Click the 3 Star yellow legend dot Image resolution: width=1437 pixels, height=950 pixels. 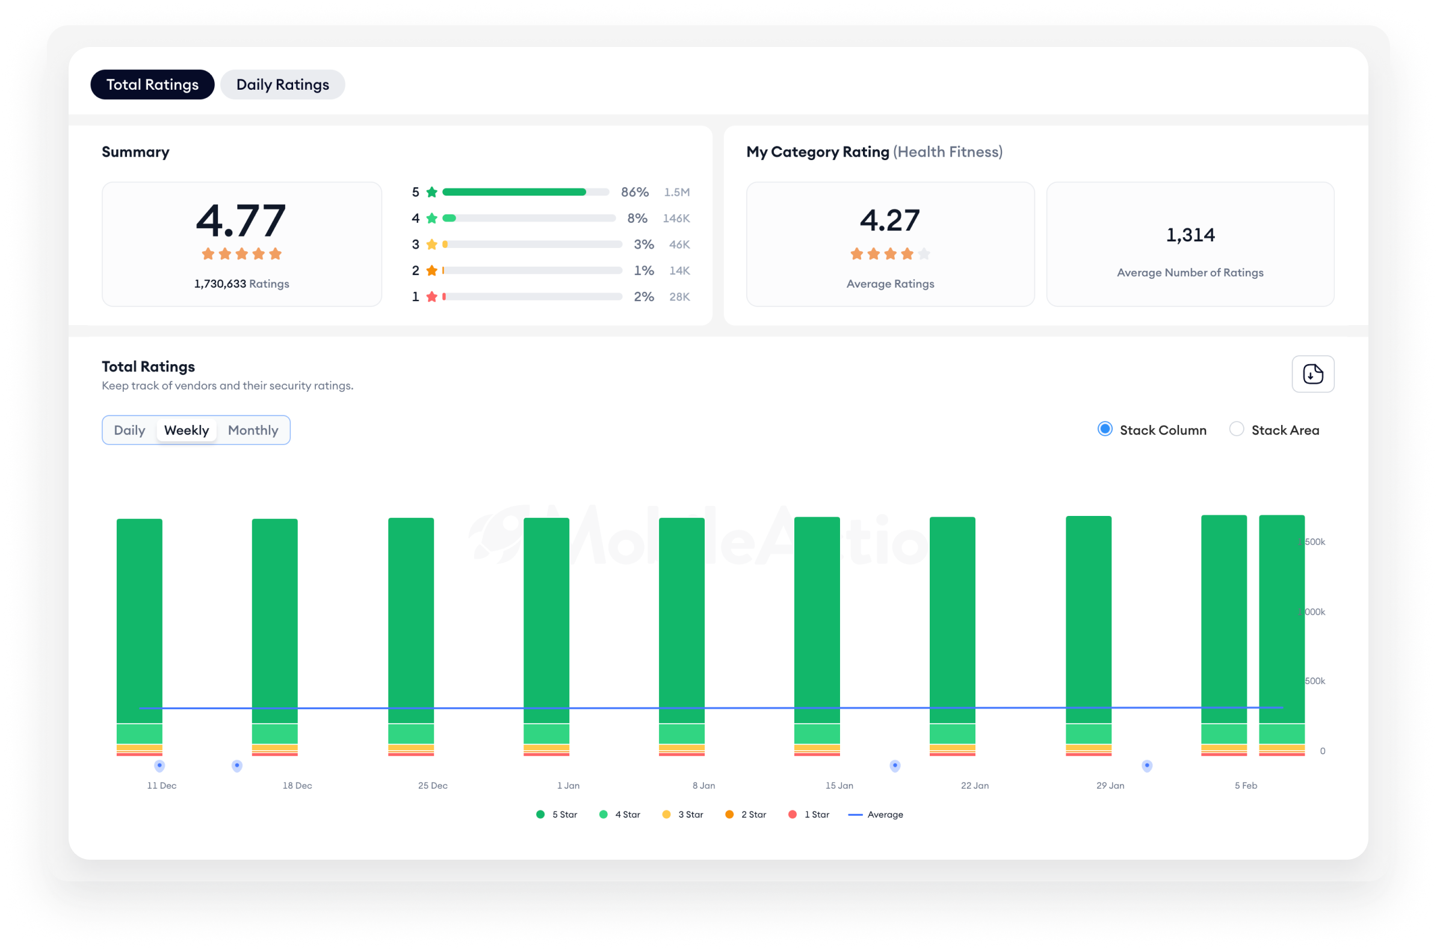point(666,815)
